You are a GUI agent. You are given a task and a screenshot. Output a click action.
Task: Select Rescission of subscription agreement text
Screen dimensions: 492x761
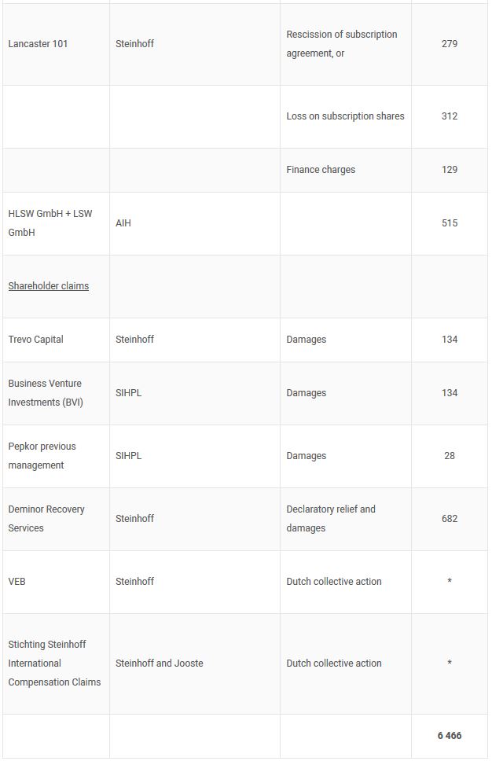coord(342,44)
